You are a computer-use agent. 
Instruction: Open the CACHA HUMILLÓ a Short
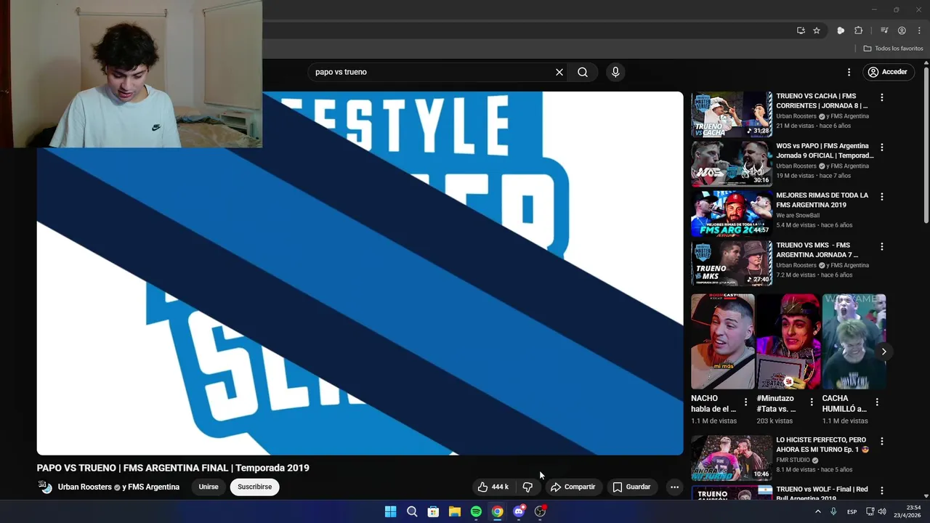(x=854, y=341)
